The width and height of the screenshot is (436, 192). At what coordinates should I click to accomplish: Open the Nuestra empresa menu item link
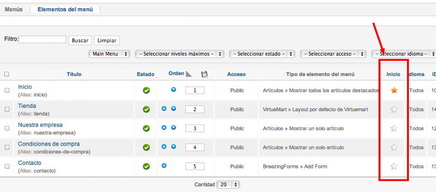click(x=40, y=125)
